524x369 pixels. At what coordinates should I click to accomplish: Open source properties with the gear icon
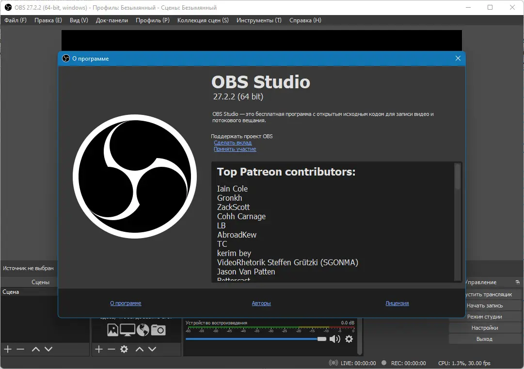(124, 349)
